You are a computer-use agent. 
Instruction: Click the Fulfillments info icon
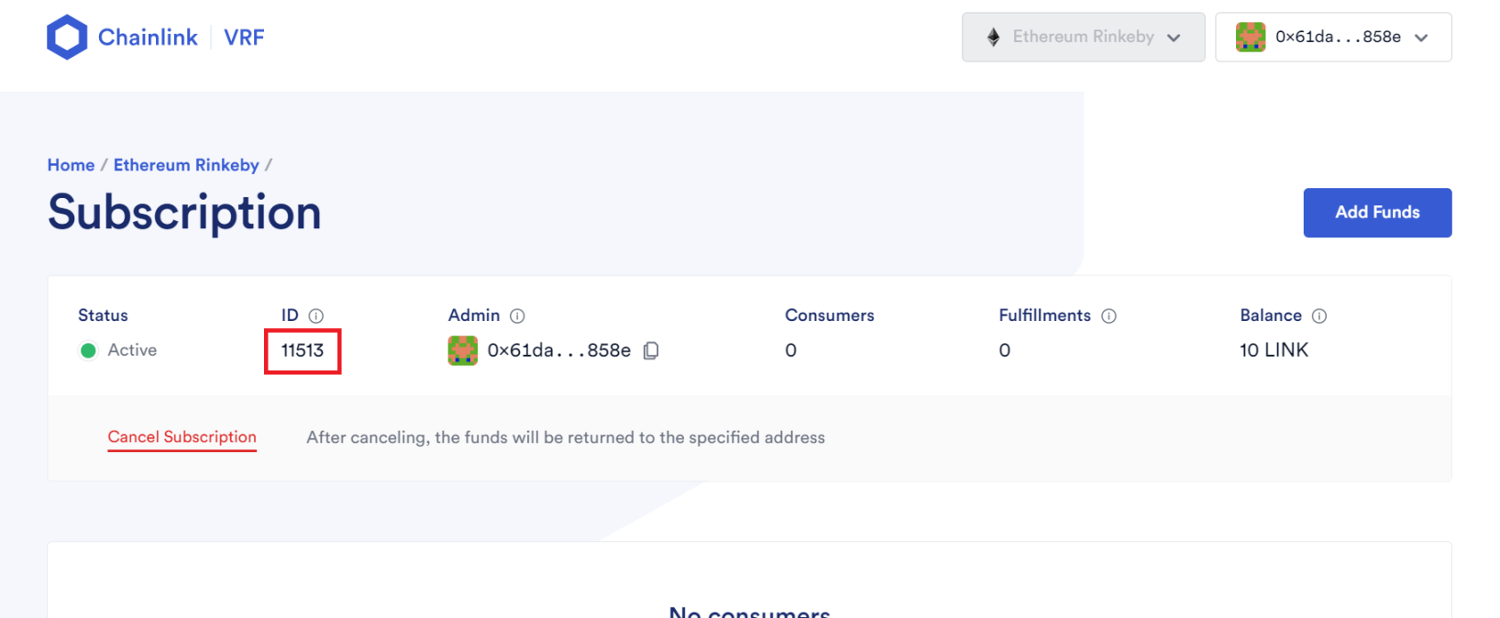coord(1108,316)
